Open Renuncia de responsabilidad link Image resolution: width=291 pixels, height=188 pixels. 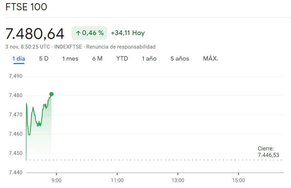pos(121,47)
